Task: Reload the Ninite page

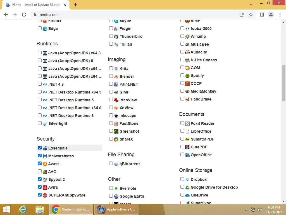Action: coord(24,15)
